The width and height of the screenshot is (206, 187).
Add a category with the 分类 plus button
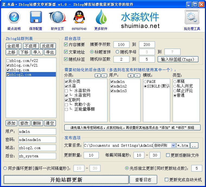tap(98, 76)
